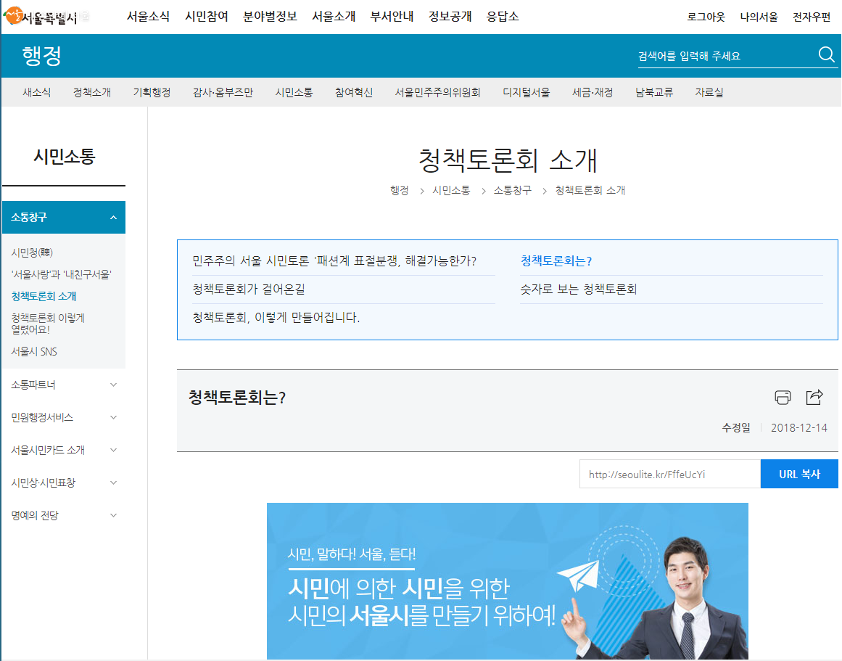Click the search magnifier icon

(x=827, y=55)
